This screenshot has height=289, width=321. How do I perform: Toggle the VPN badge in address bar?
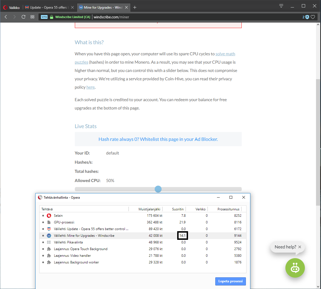click(x=44, y=17)
